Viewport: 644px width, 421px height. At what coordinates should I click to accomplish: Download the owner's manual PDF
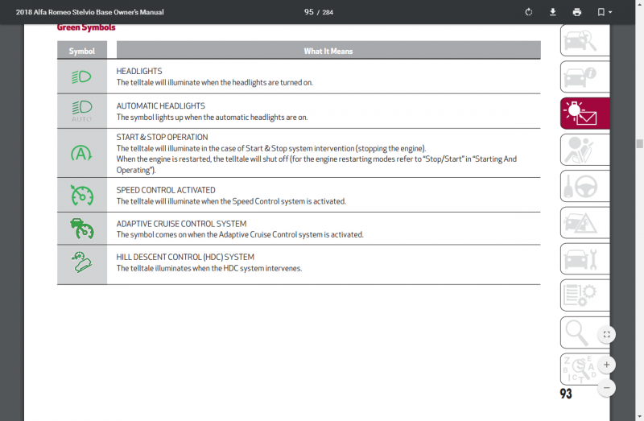[553, 12]
